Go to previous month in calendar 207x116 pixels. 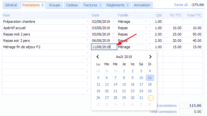(98, 57)
